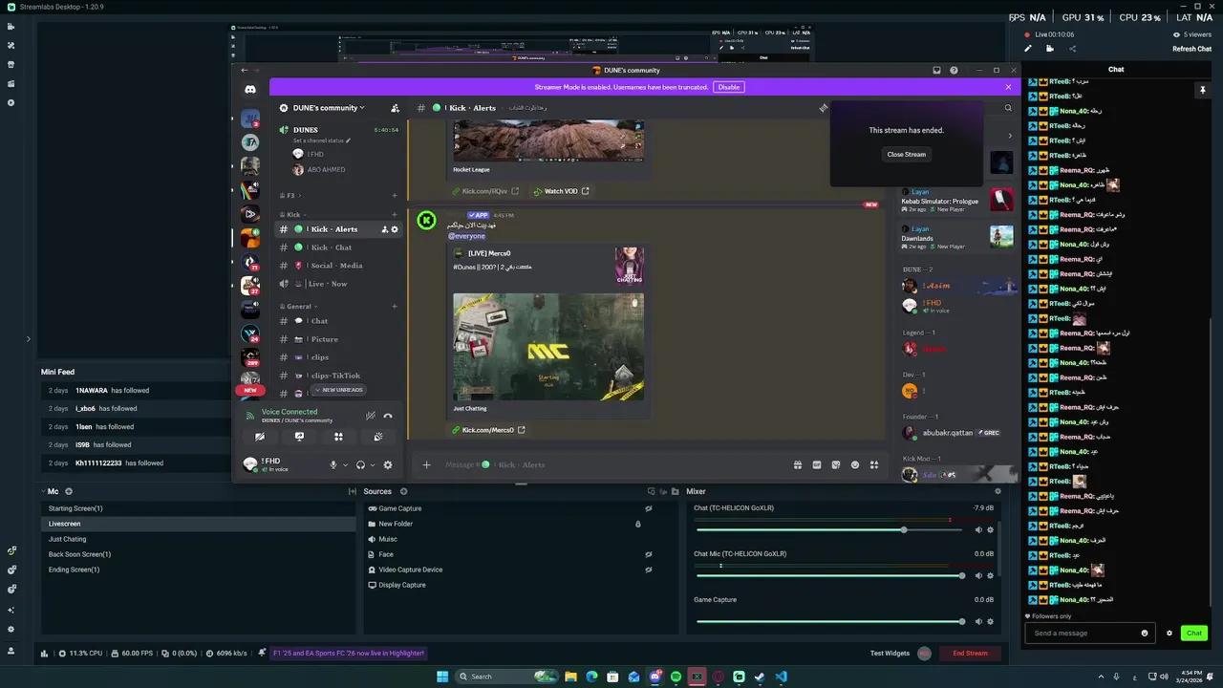Open Discord microphone options arrow

345,465
